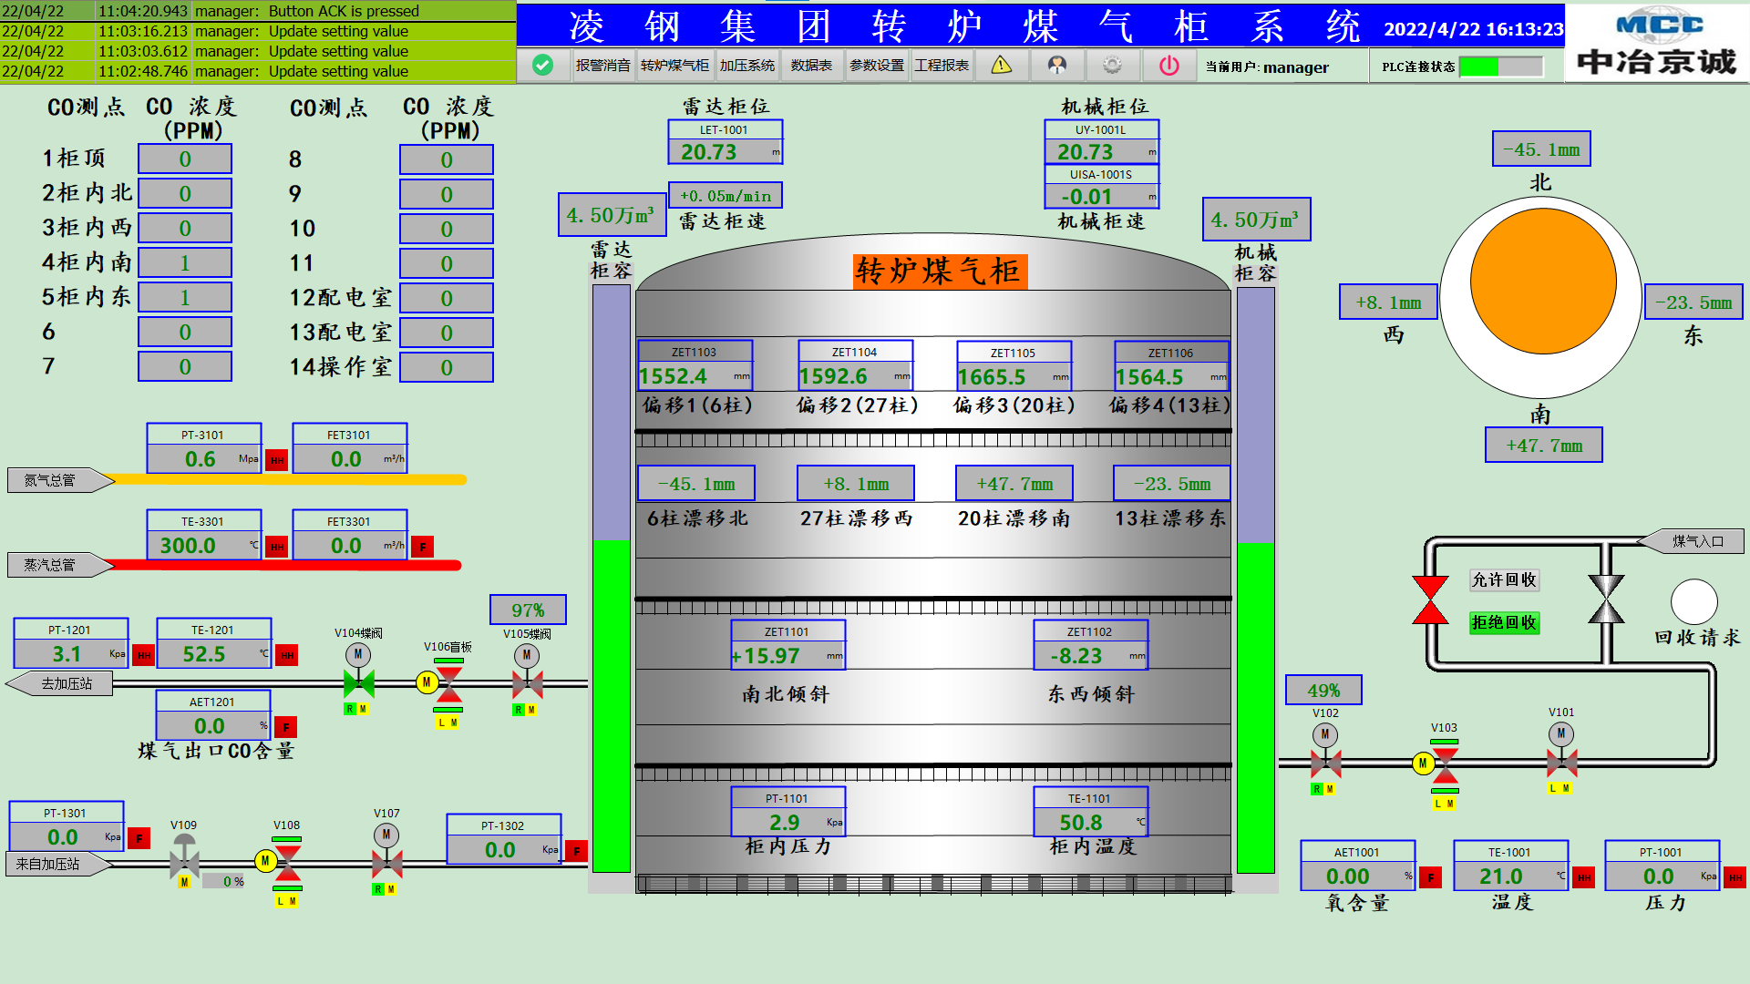
Task: Open the 转炉煤气柜 menu tab
Action: 674,66
